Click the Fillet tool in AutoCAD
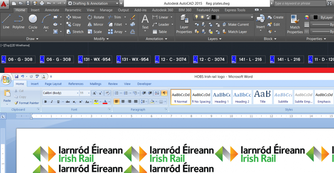Viewport: 334px width, 173px height. click(x=115, y=24)
